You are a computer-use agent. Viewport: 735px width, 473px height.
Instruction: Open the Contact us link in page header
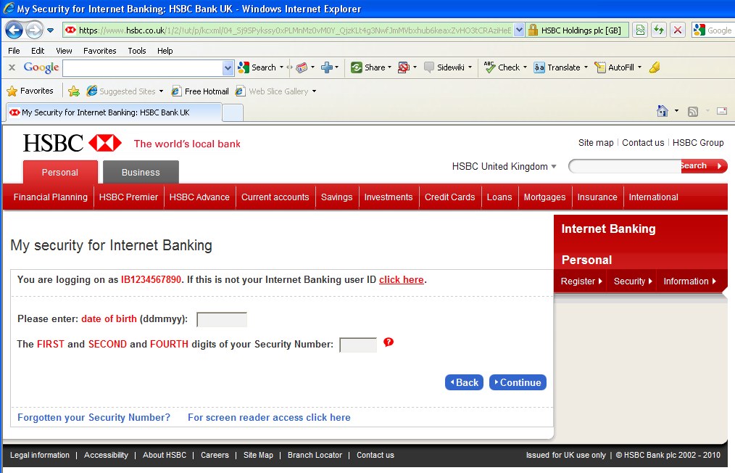pos(643,143)
